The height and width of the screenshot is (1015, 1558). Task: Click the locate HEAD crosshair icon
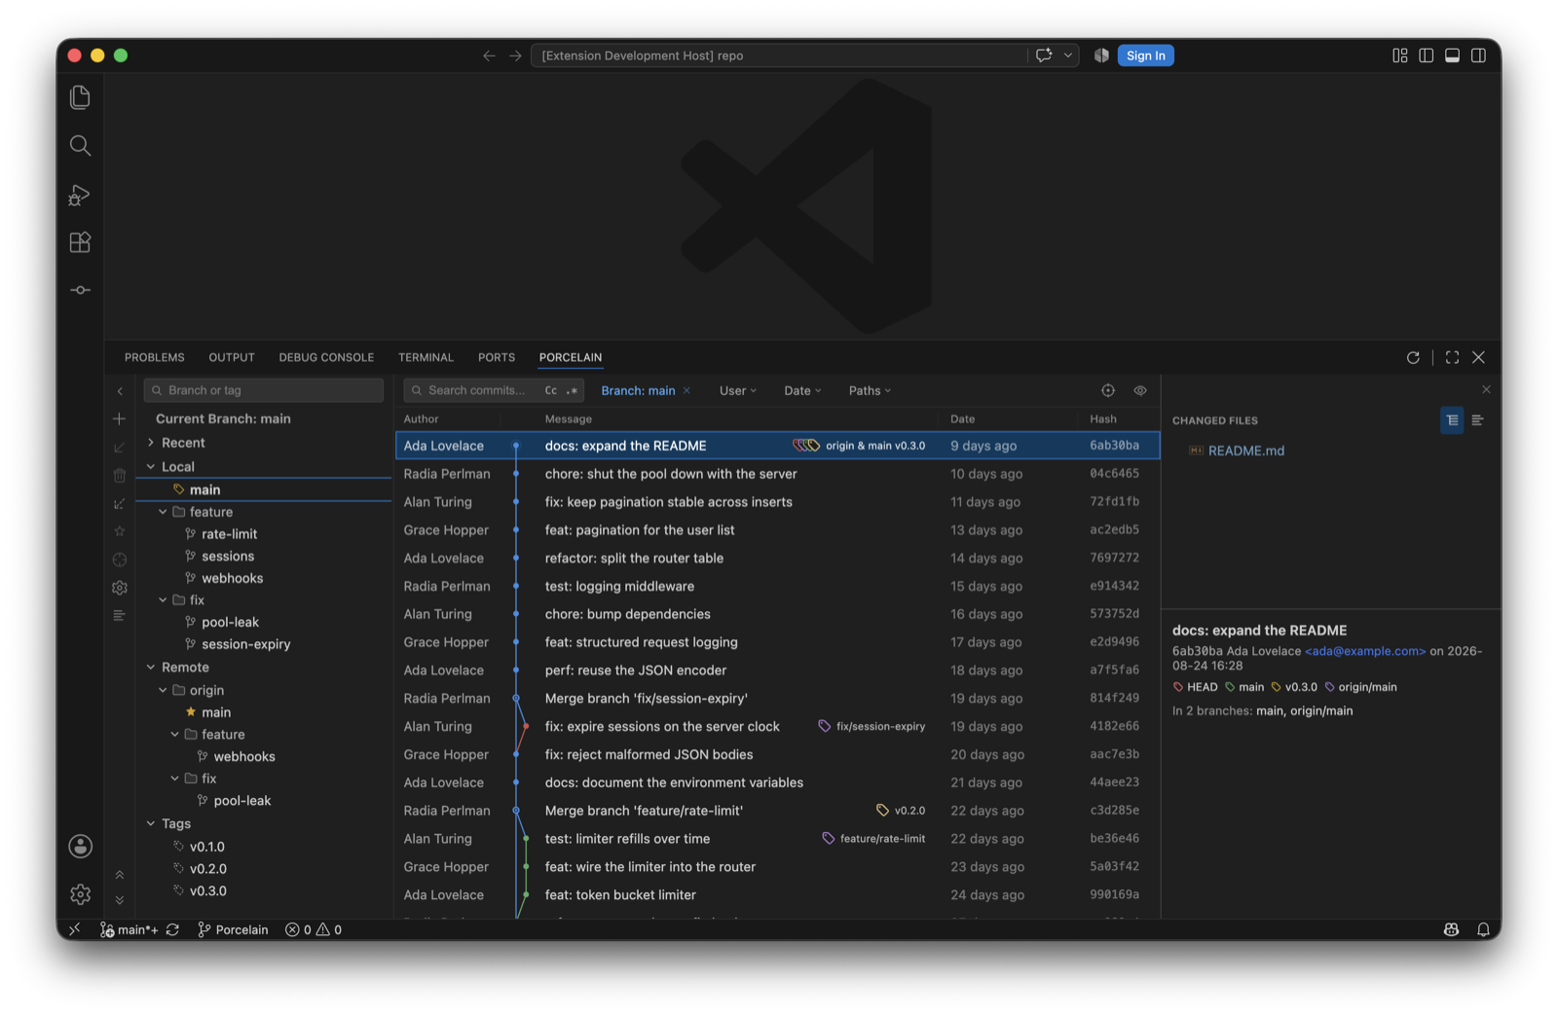pyautogui.click(x=1108, y=390)
